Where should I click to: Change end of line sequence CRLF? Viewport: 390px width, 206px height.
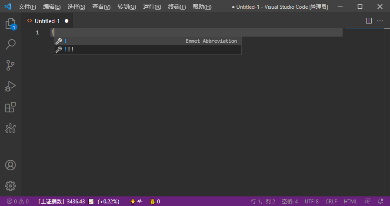[331, 201]
